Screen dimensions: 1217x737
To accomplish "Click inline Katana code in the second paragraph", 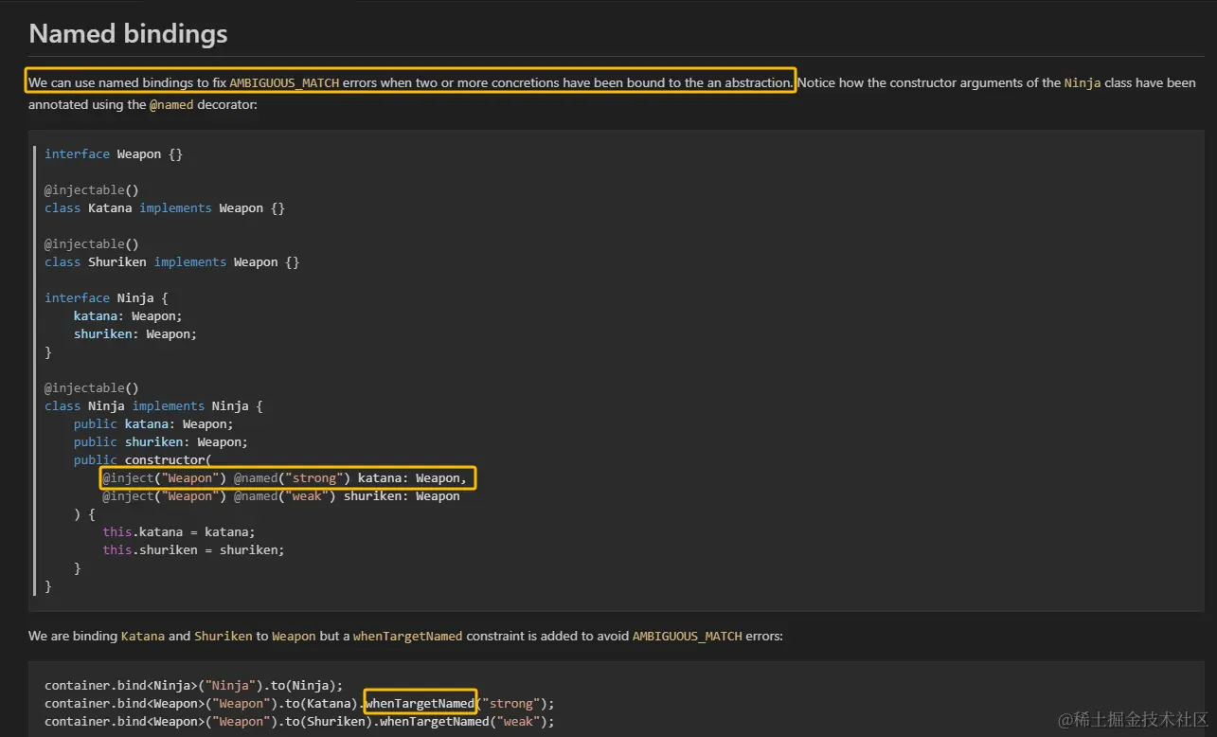I will coord(142,637).
